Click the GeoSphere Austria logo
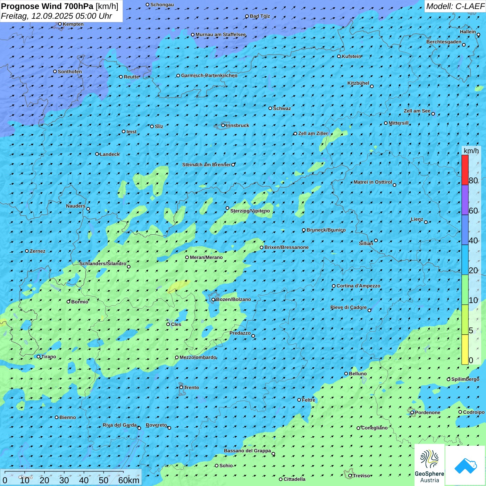This screenshot has height=486, width=486. 429,465
